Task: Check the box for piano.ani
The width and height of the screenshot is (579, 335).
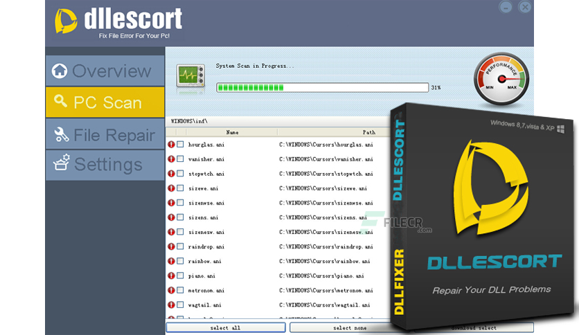Action: pos(180,275)
